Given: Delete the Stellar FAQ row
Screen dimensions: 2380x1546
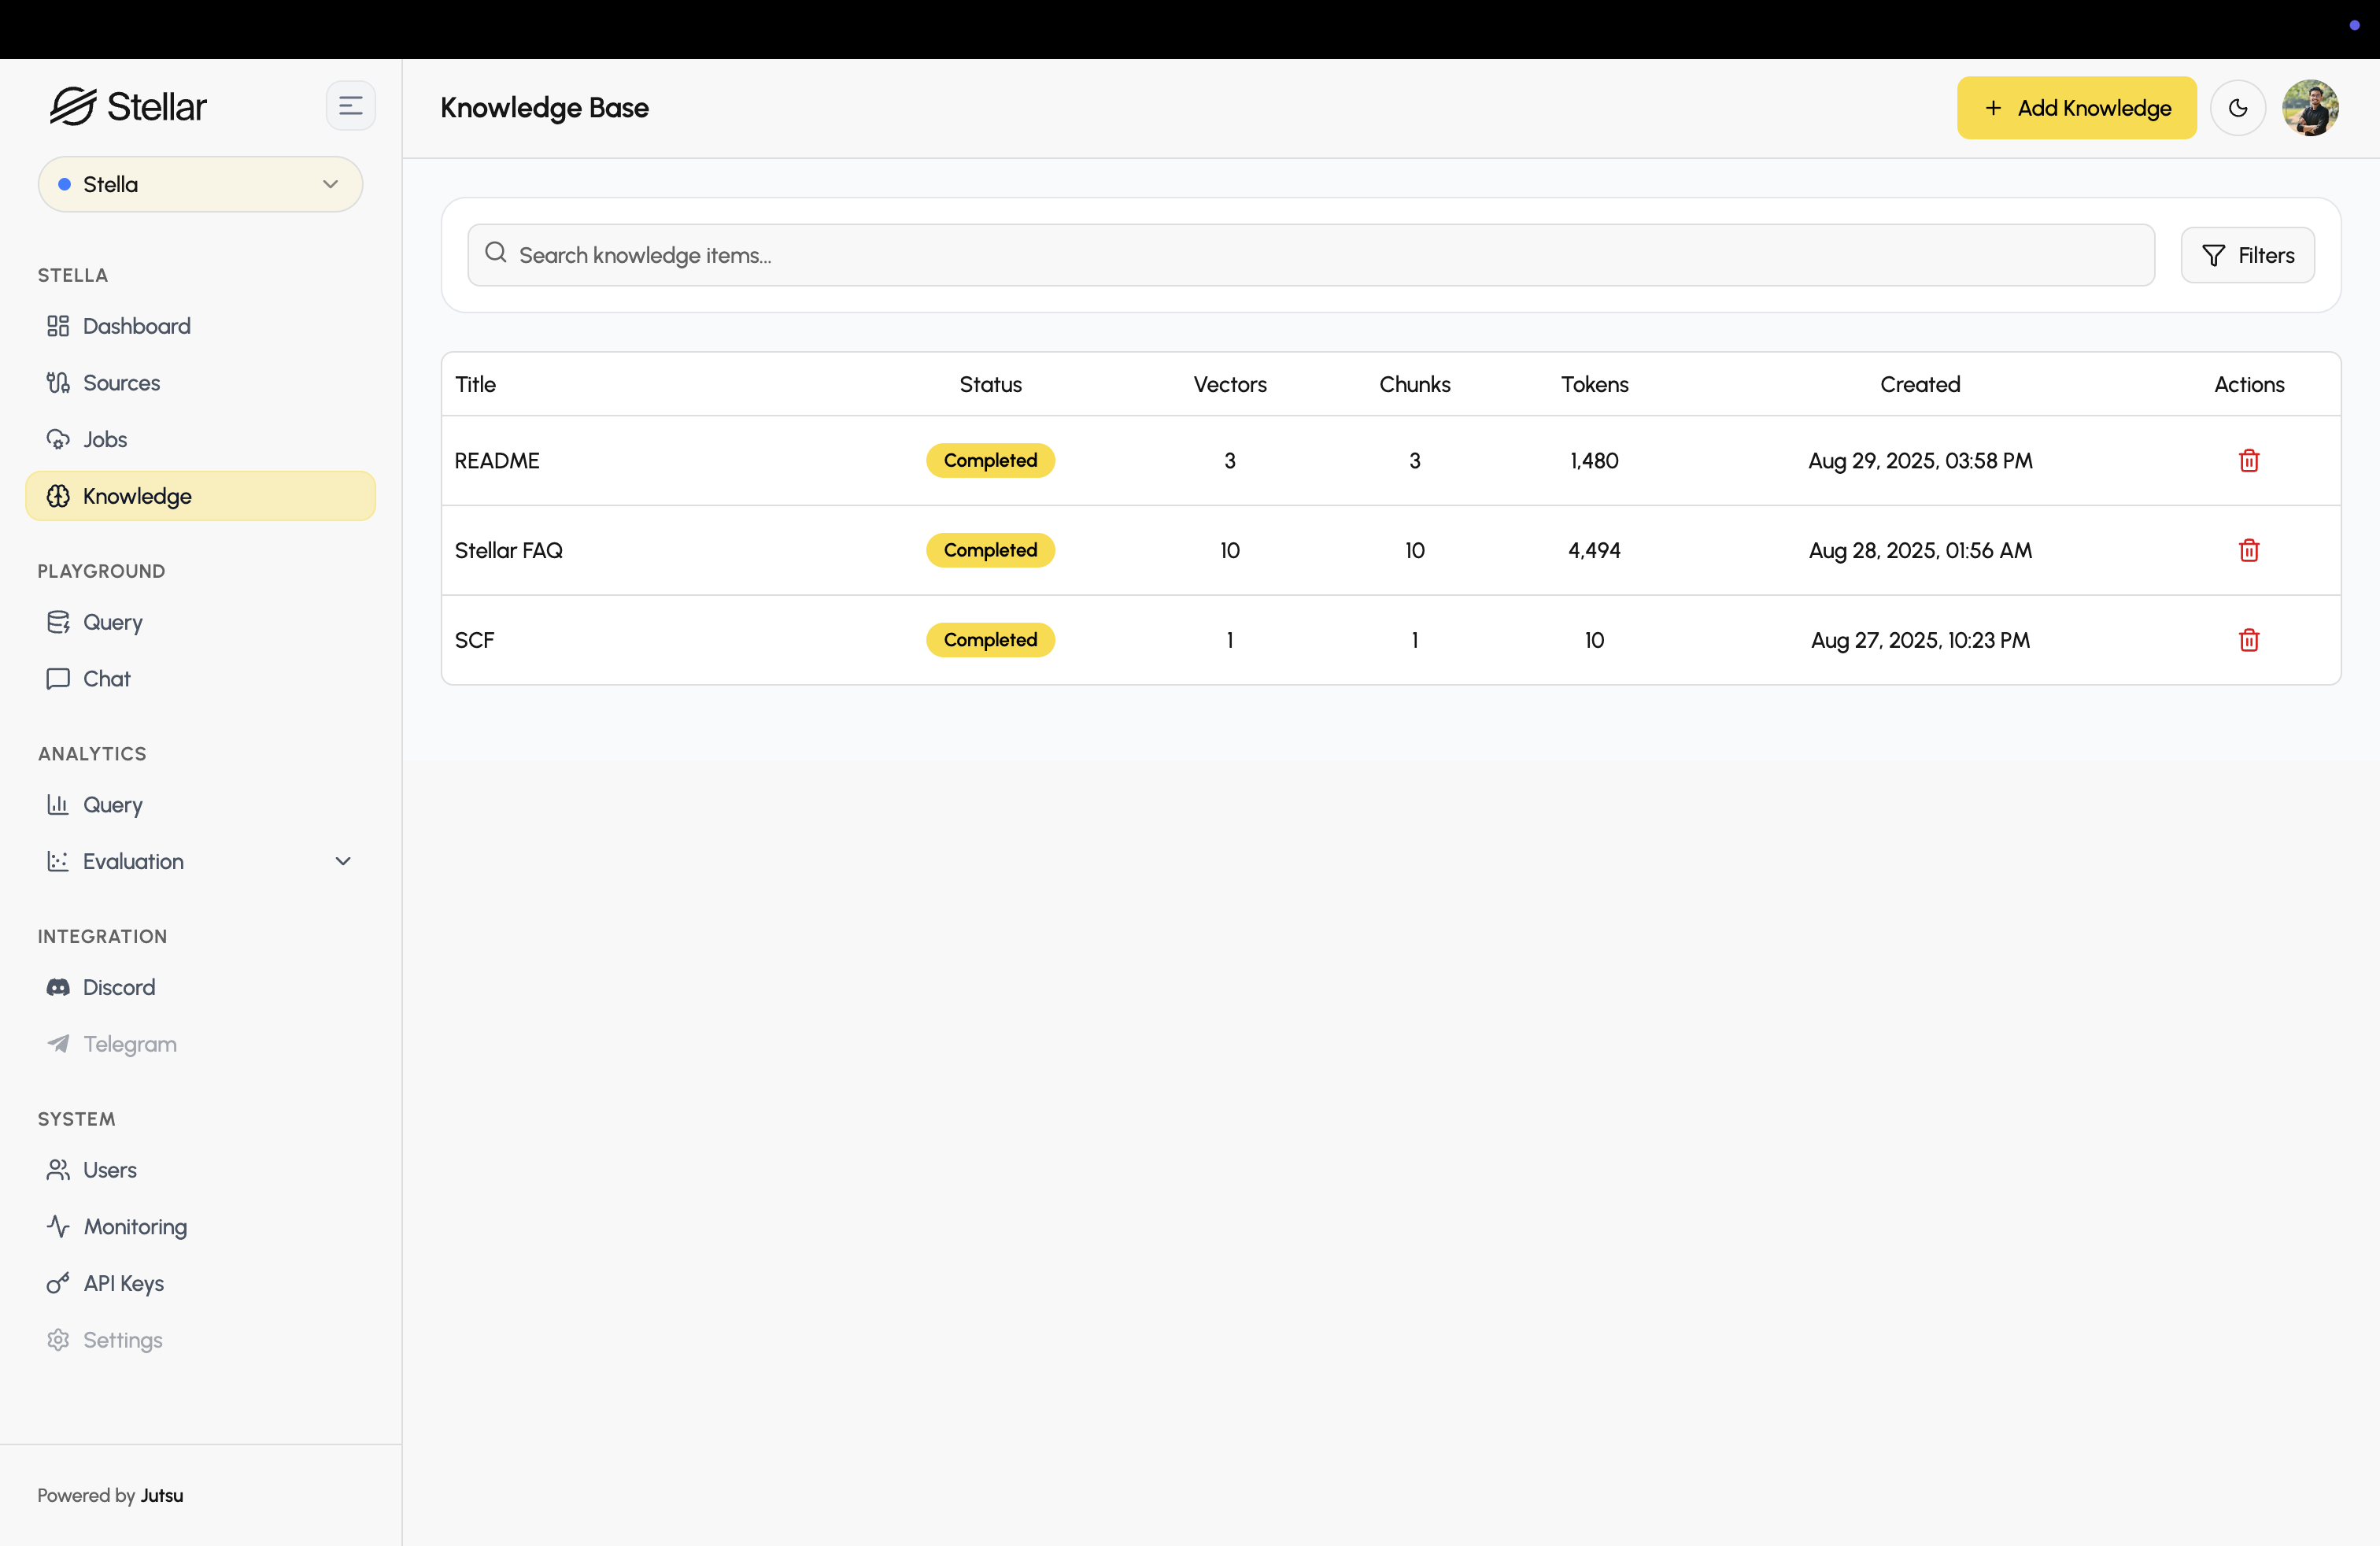Looking at the screenshot, I should pyautogui.click(x=2248, y=551).
